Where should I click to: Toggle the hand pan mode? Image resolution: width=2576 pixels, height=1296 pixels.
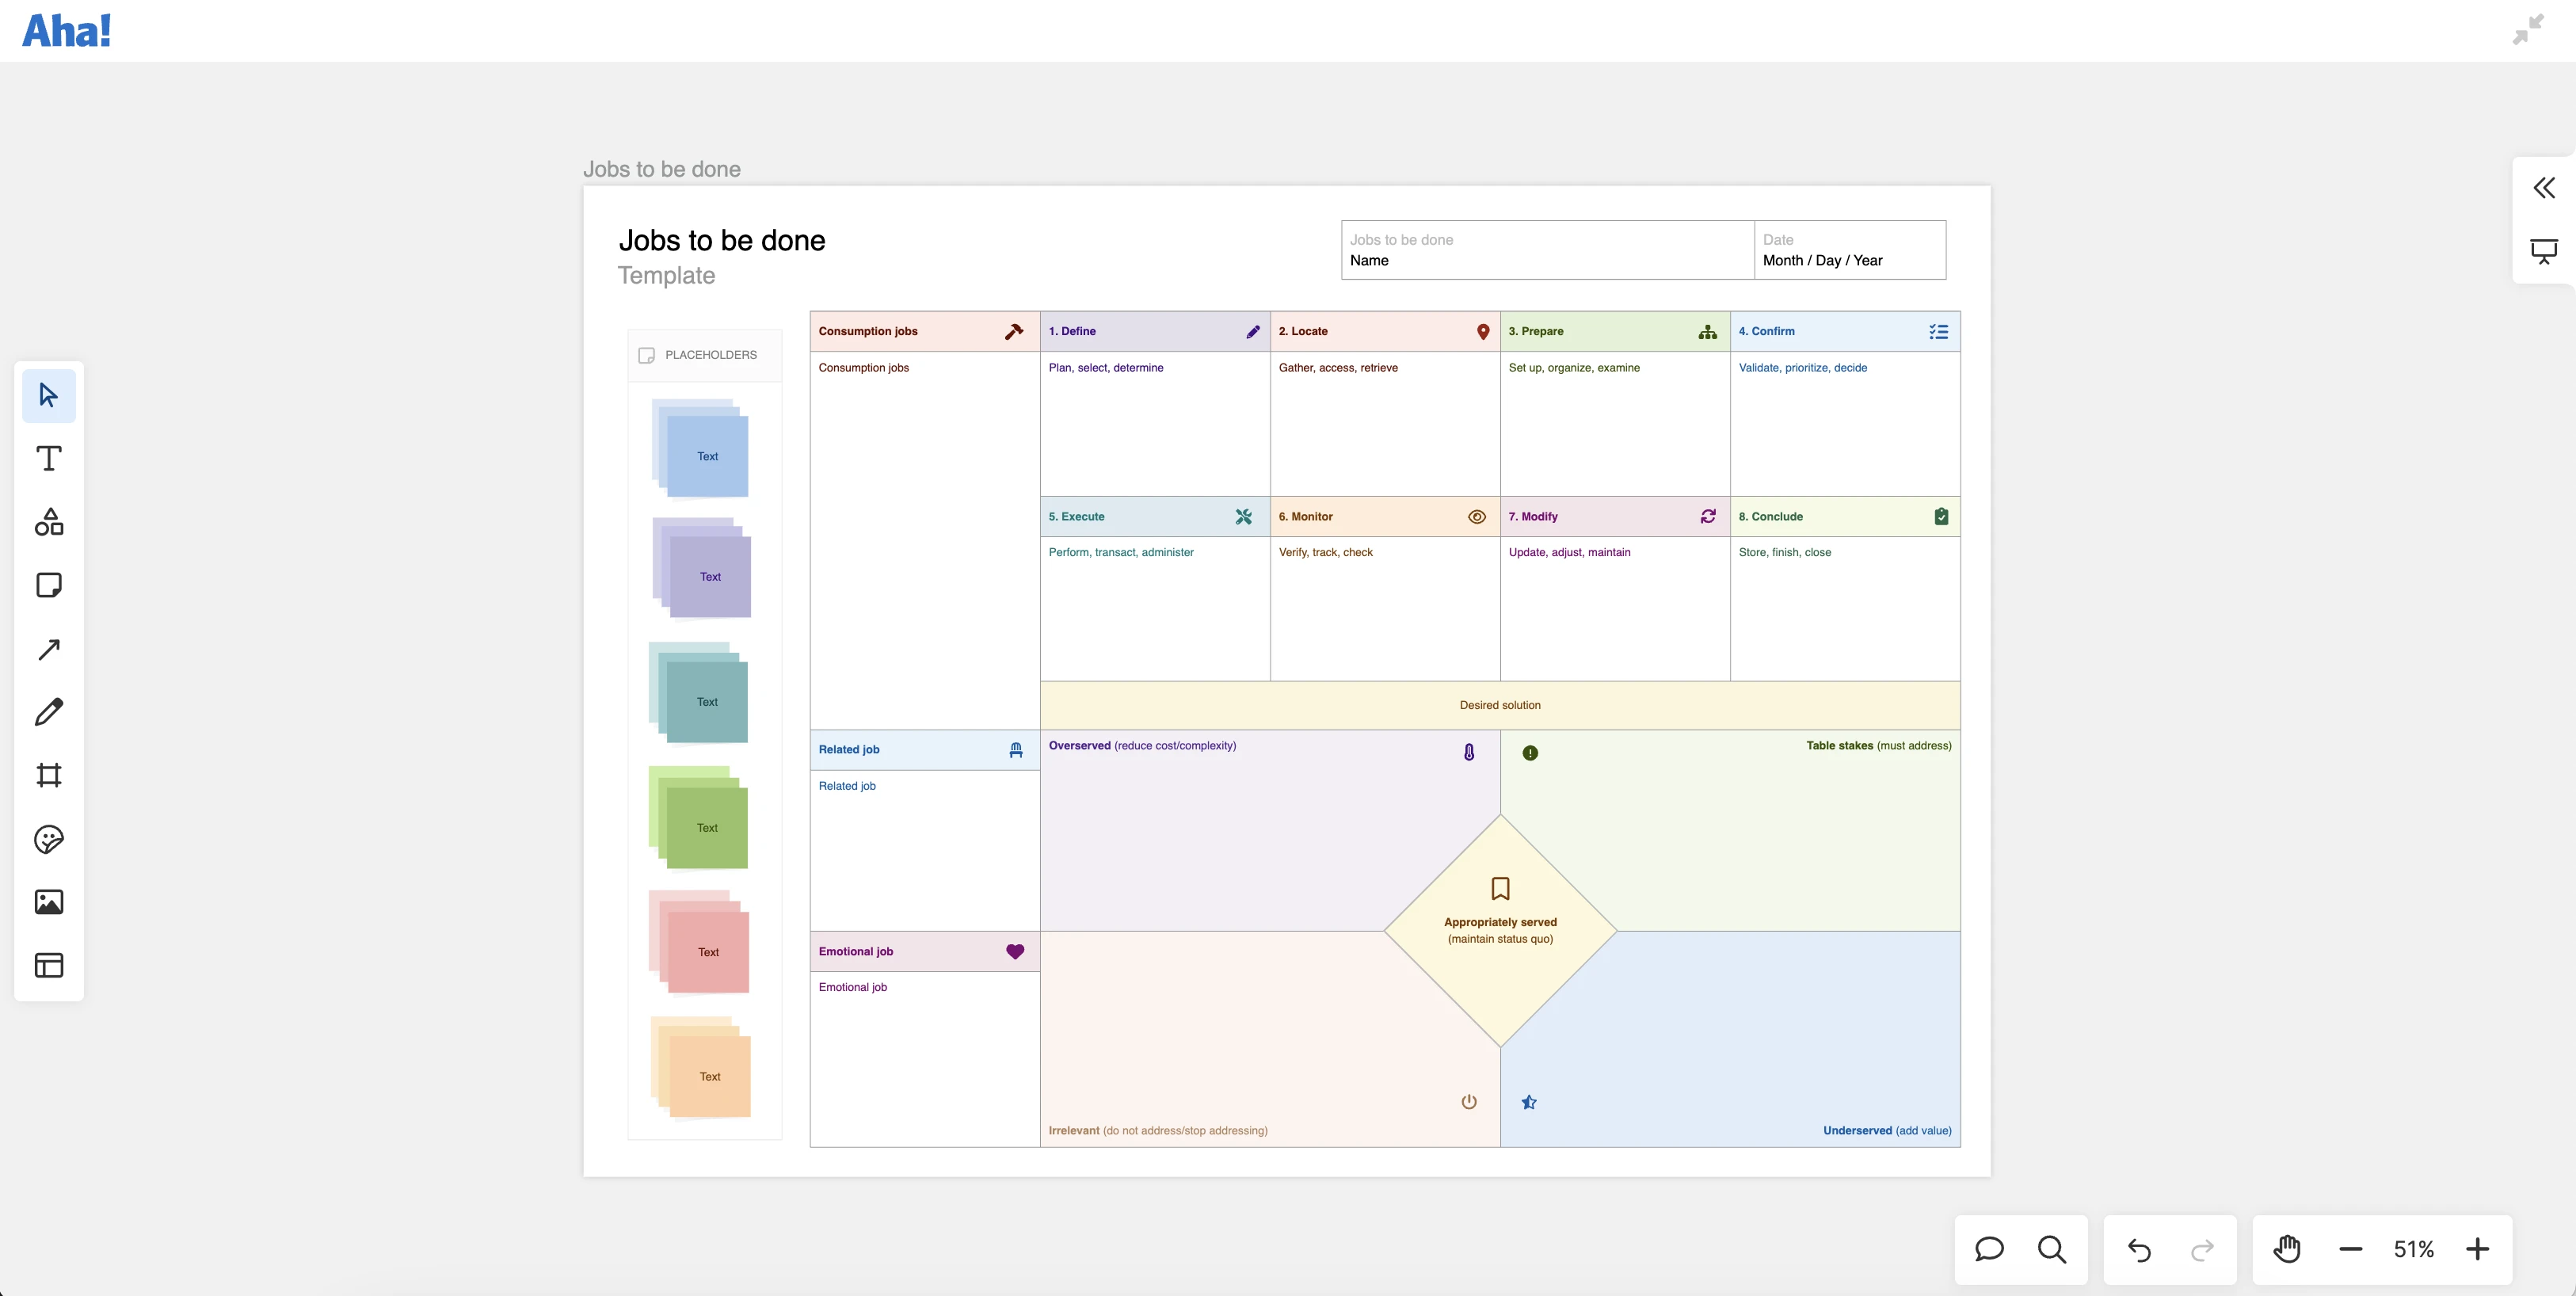[x=2287, y=1249]
